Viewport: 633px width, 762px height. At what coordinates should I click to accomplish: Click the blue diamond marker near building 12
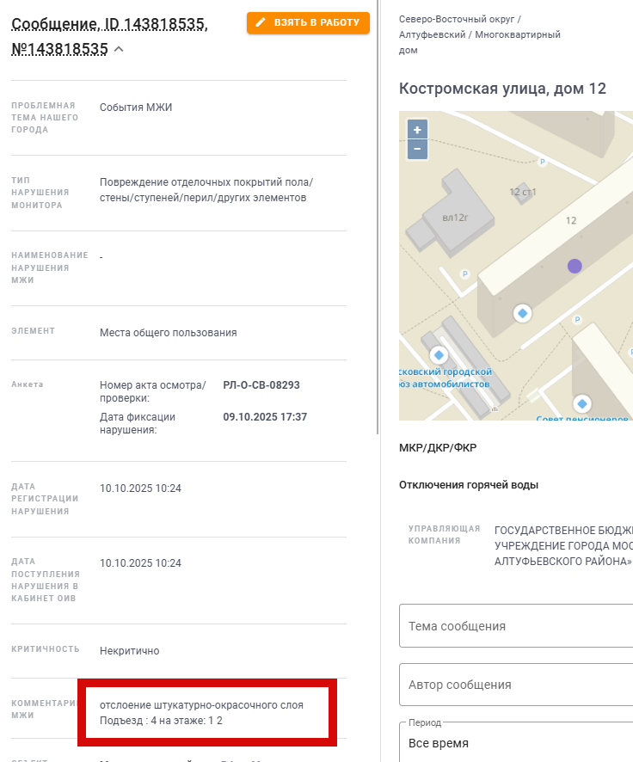pos(523,313)
